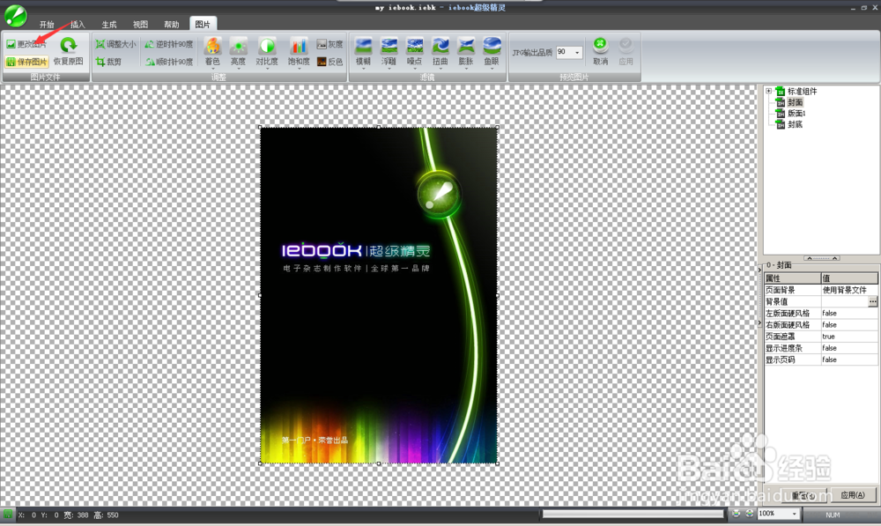The width and height of the screenshot is (881, 526).
Task: Select the 封底 page in the tree
Action: click(x=795, y=124)
